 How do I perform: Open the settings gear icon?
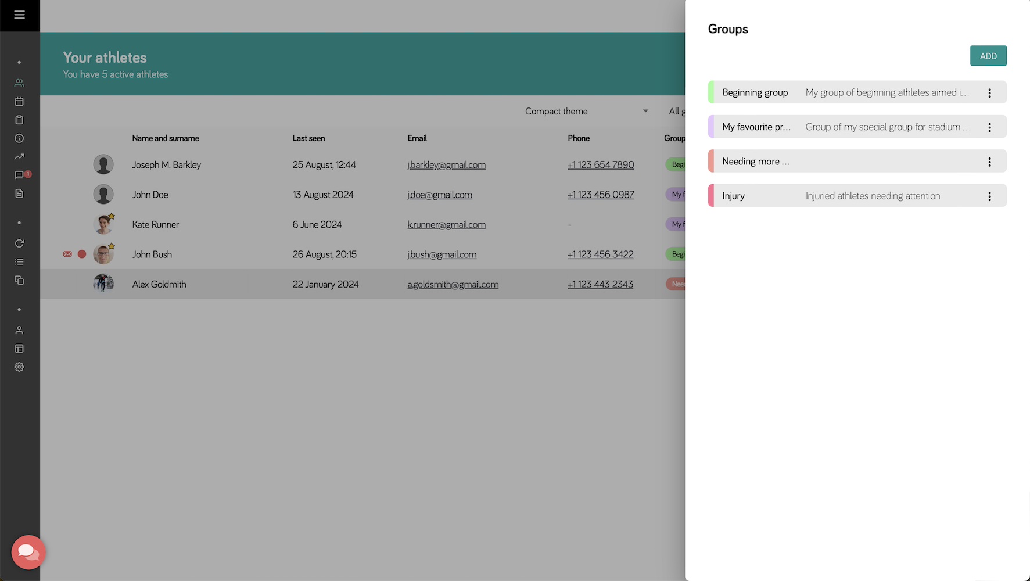(19, 367)
